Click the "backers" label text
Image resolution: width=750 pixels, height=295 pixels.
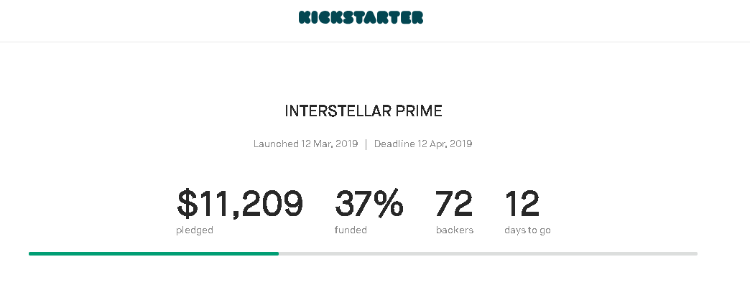pos(454,230)
